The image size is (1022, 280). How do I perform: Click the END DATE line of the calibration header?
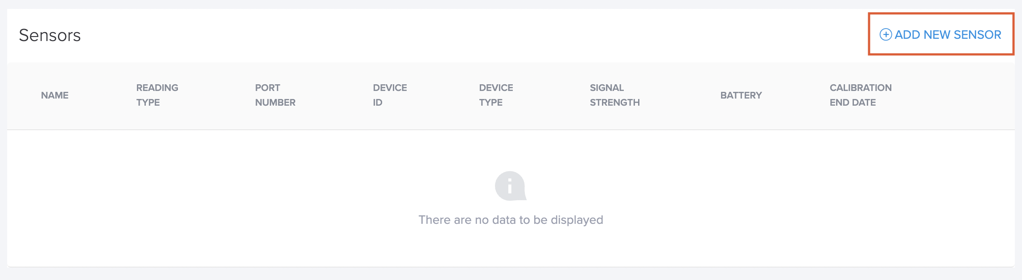pyautogui.click(x=853, y=103)
